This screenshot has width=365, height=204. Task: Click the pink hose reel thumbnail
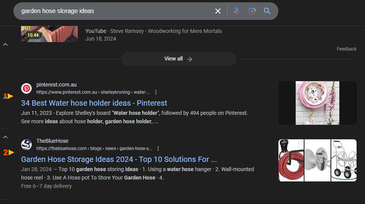[x=317, y=103]
